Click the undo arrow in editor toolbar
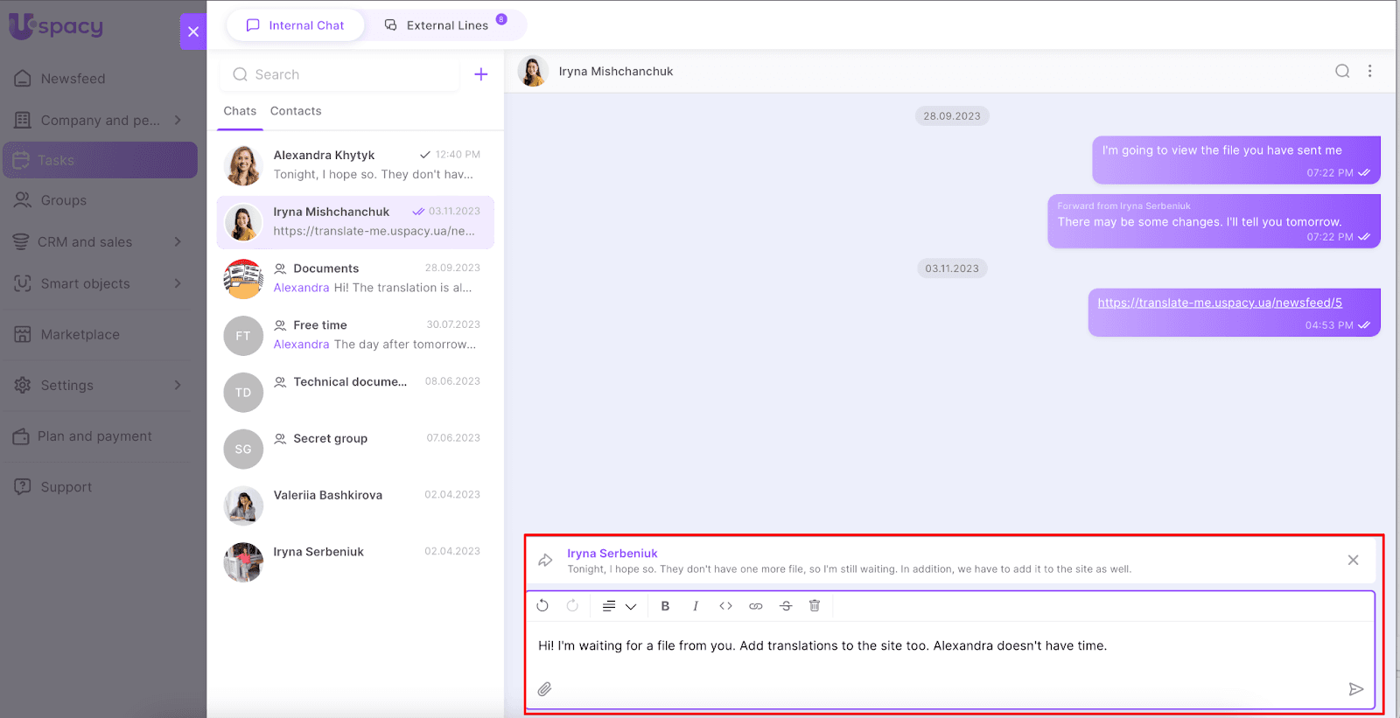 pos(542,606)
